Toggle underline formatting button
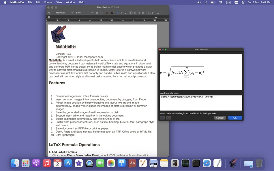This screenshot has width=274, height=171. [125, 13]
